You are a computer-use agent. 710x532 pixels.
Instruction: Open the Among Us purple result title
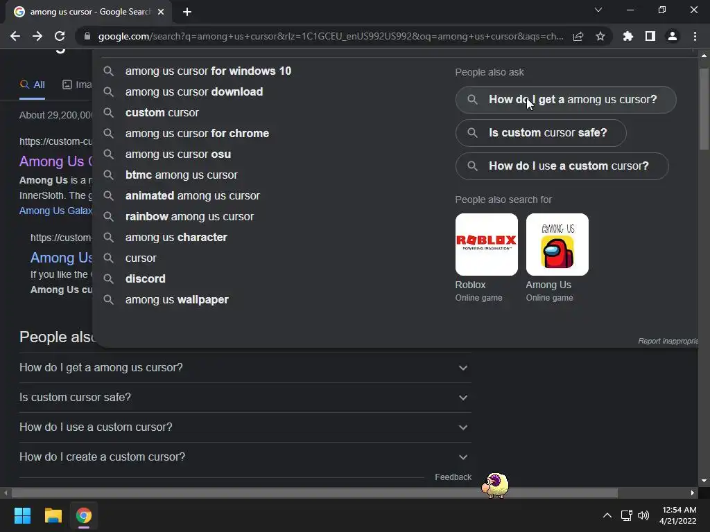pyautogui.click(x=55, y=161)
